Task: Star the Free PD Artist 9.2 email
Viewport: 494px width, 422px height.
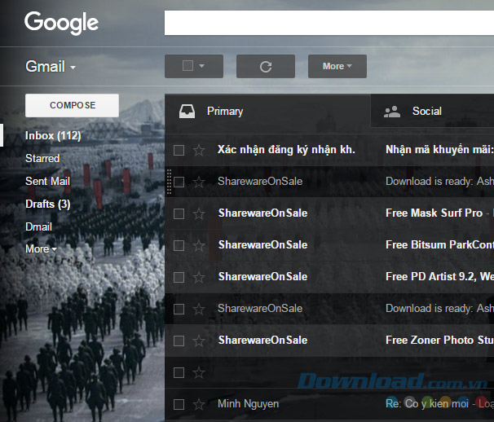Action: pos(199,277)
